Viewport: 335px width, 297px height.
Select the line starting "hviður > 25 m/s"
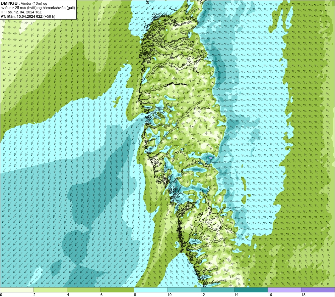(x=38, y=8)
